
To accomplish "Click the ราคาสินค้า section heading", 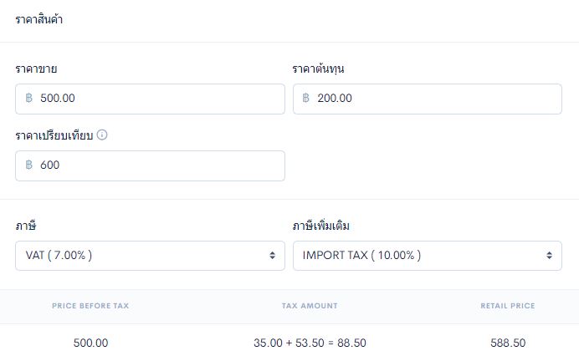I will [38, 19].
